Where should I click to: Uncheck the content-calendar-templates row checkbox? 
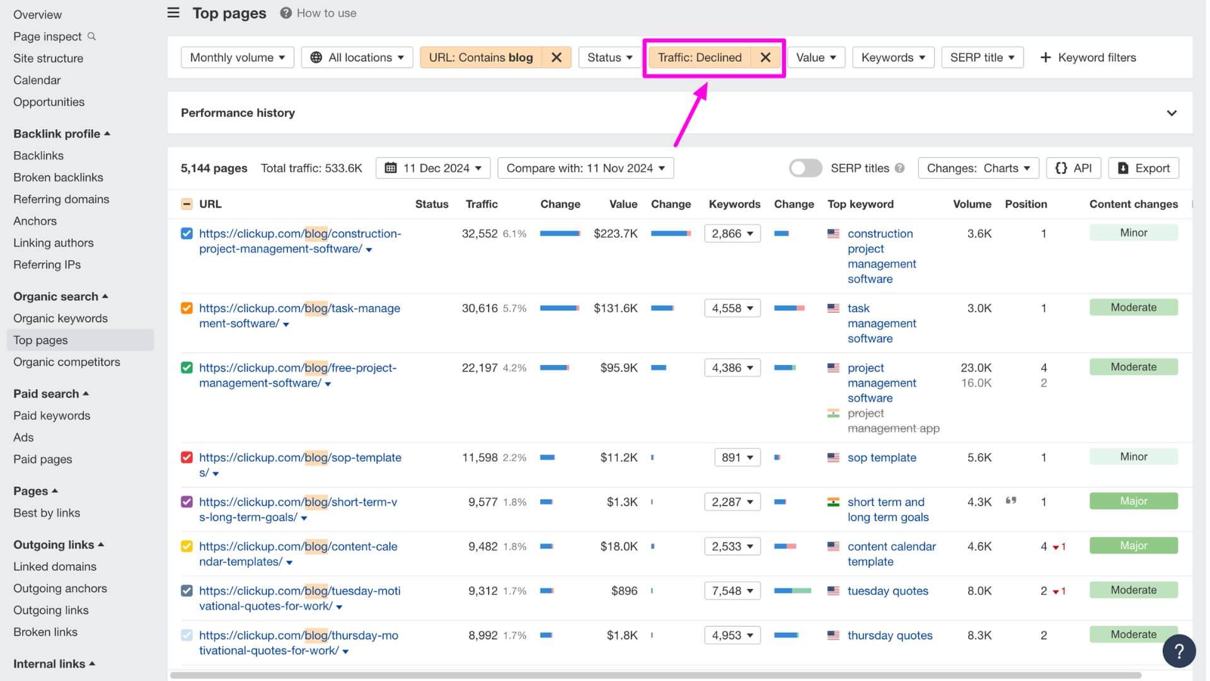[x=187, y=546]
